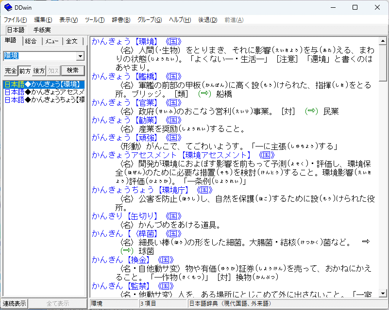This screenshot has height=310, width=389.
Task: Select result 日本語◆かんきょうアセスメント
Action: [x=44, y=92]
